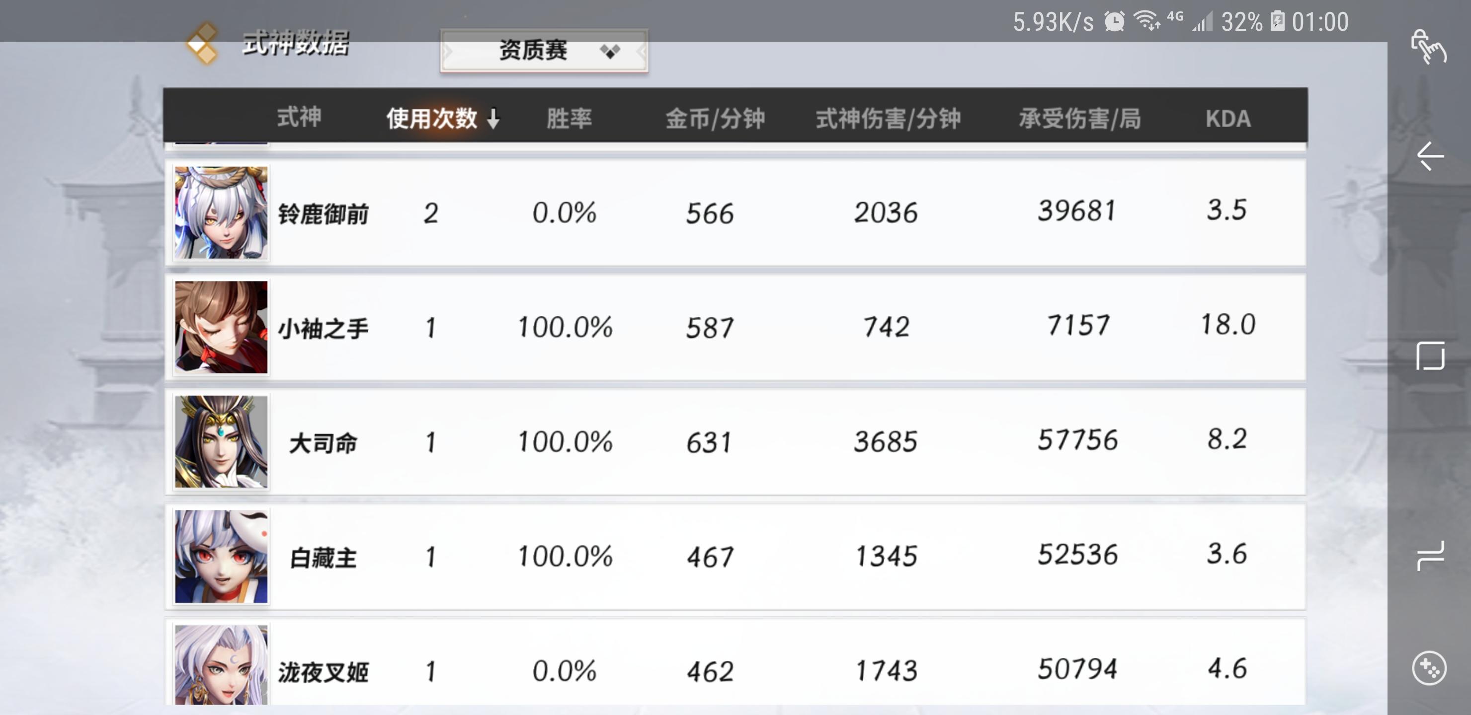Image resolution: width=1471 pixels, height=715 pixels.
Task: Select the 小袖之手 name text
Action: 323,329
